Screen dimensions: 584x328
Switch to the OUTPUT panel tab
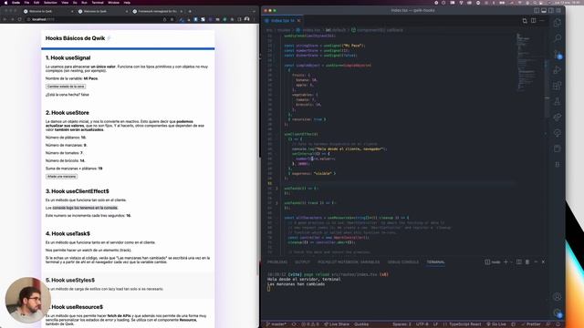point(302,261)
